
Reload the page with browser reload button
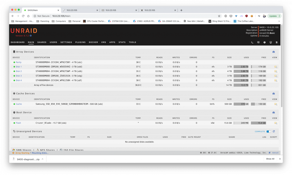coord(23,16)
